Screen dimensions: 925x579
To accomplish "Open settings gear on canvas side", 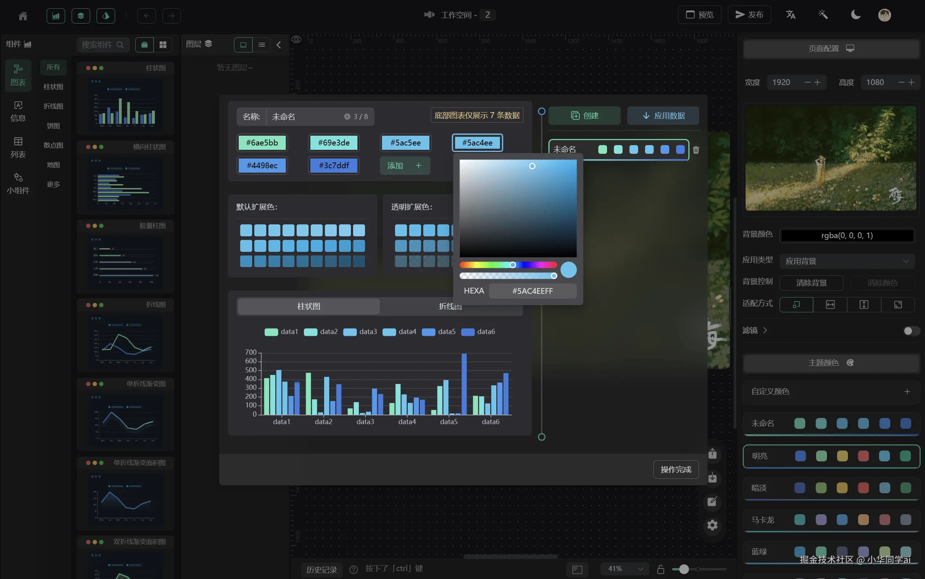I will tap(712, 525).
